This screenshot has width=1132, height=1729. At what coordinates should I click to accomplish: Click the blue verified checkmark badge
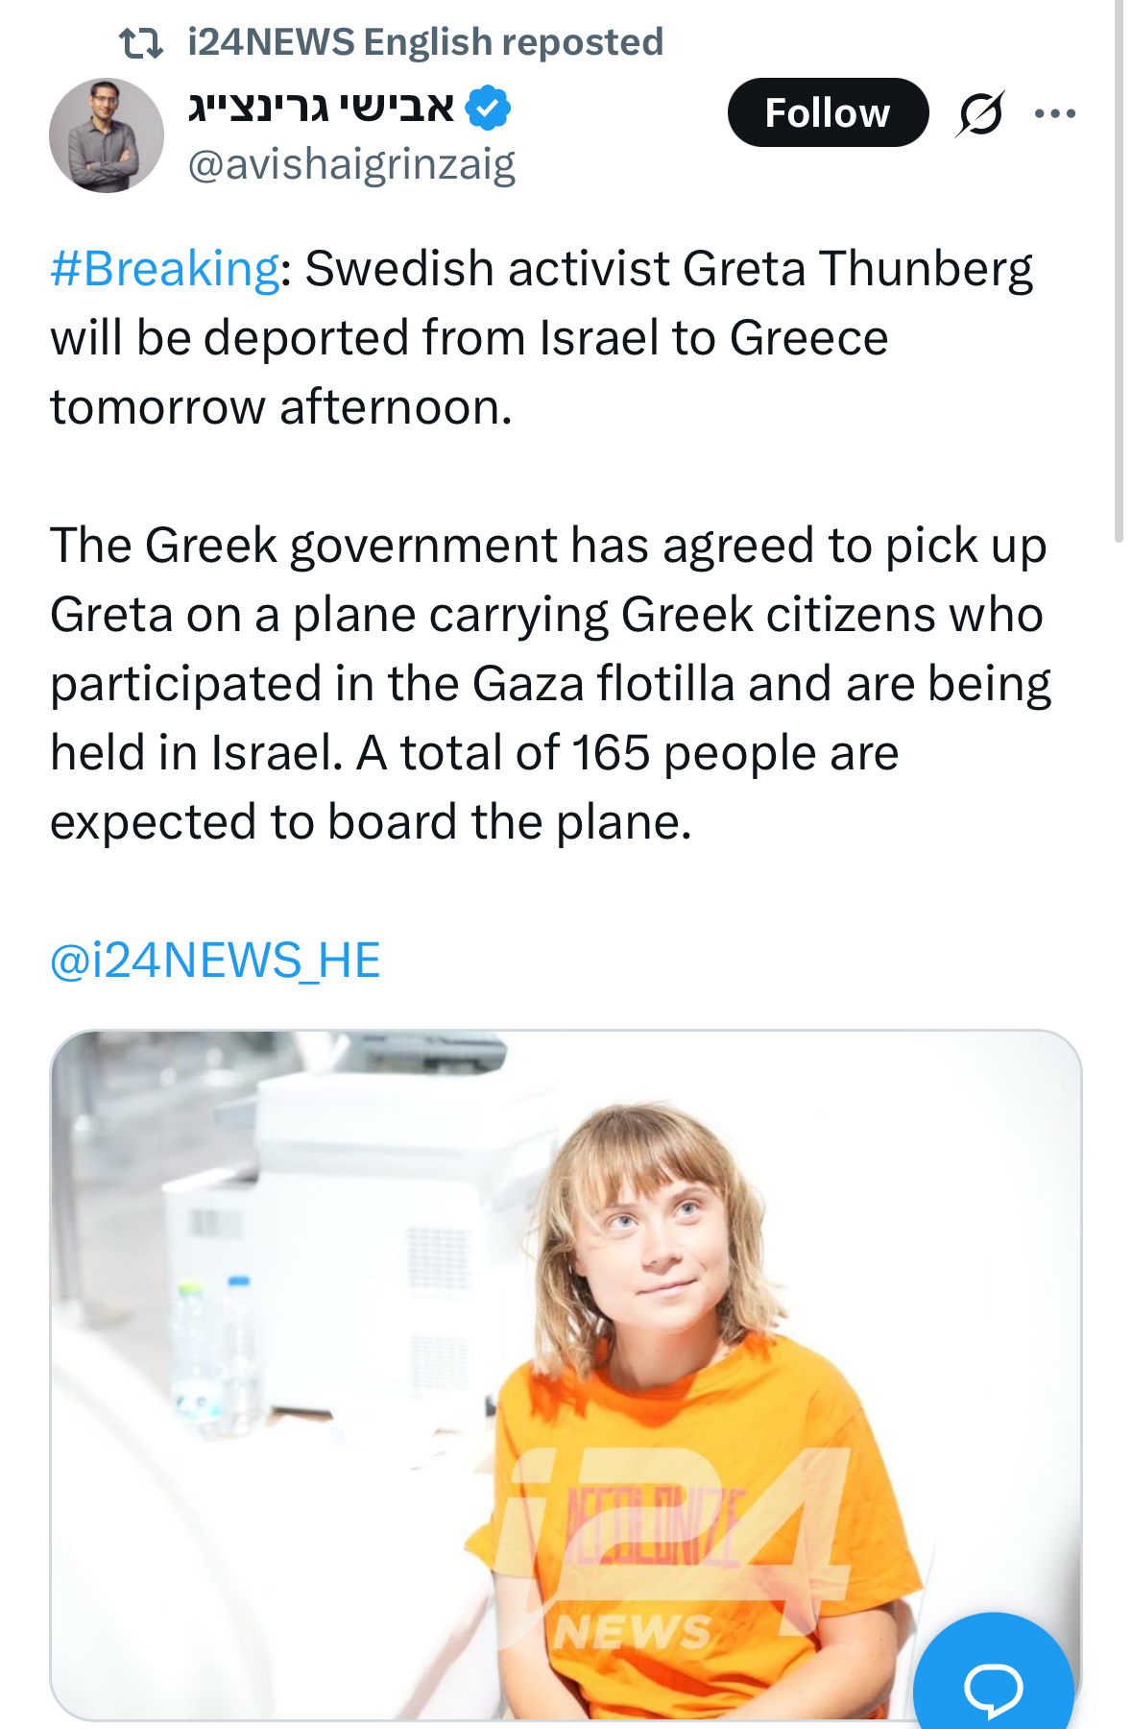(x=488, y=108)
